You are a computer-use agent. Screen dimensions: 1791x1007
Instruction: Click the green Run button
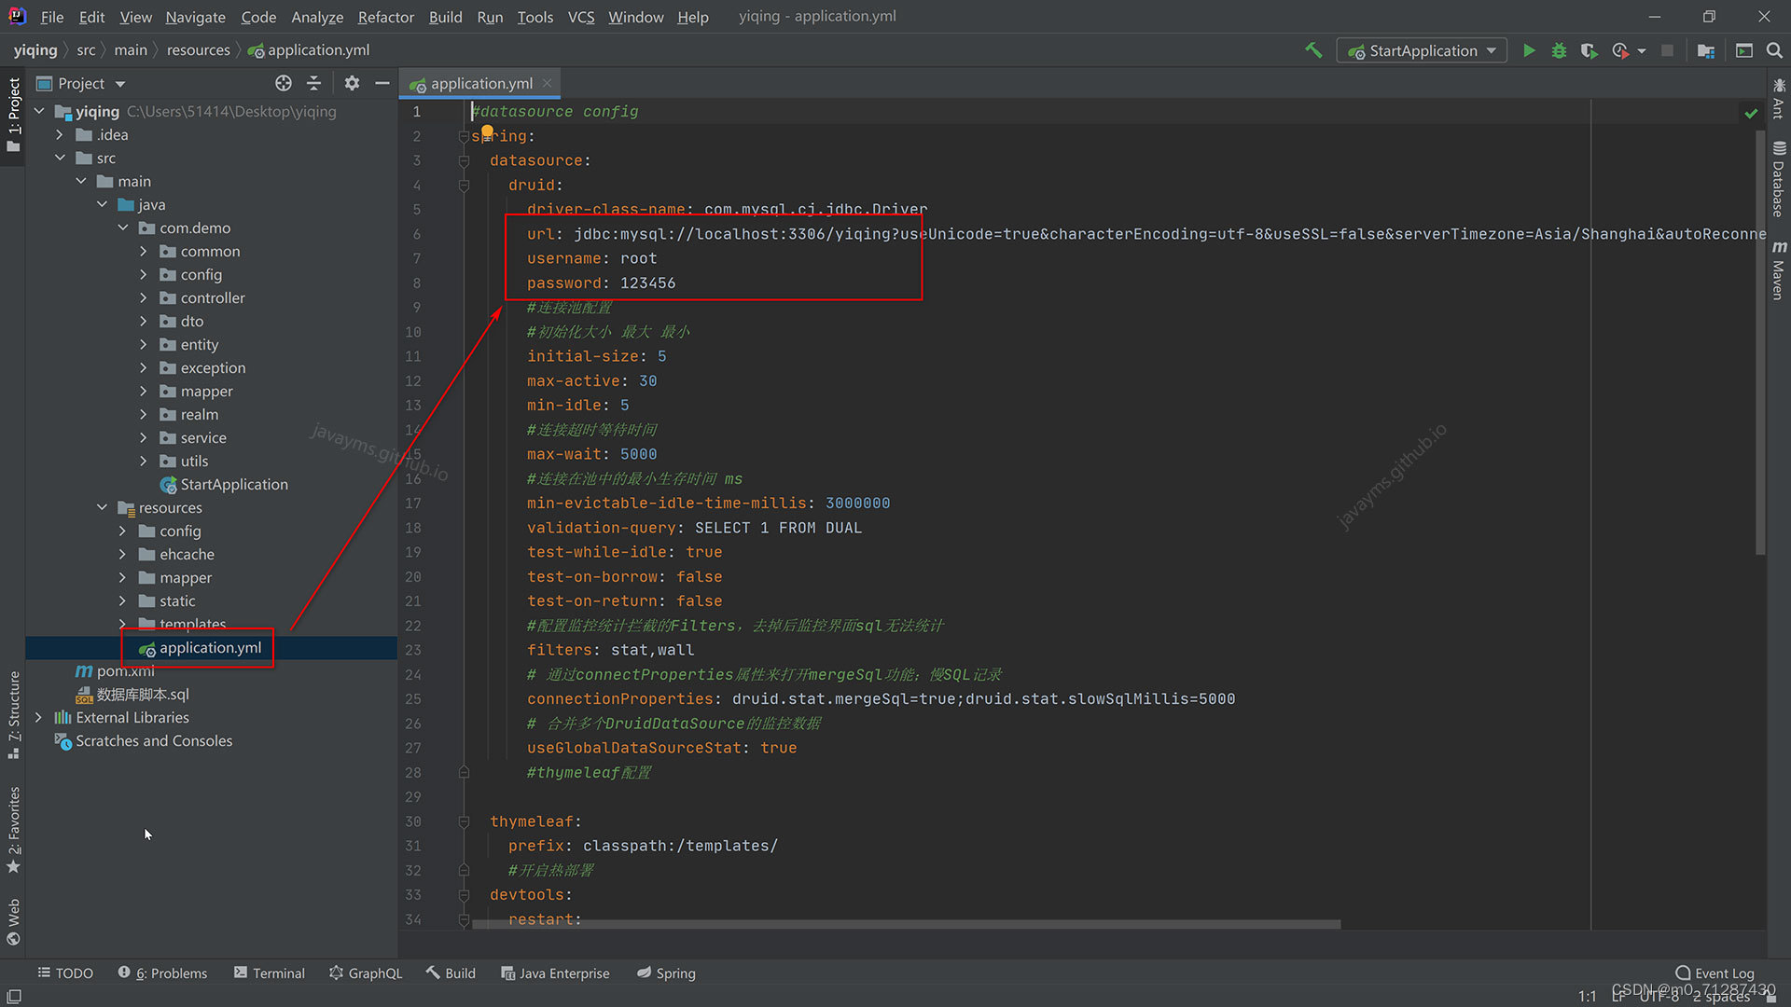(1529, 50)
